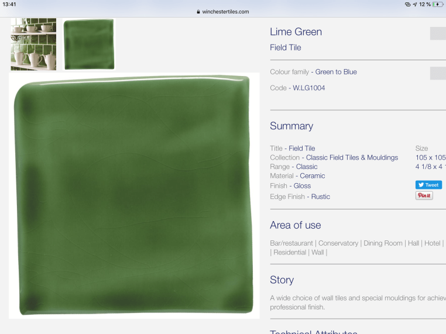Click the grey button beside Lime Green heading
This screenshot has height=334, width=446.
pos(438,33)
